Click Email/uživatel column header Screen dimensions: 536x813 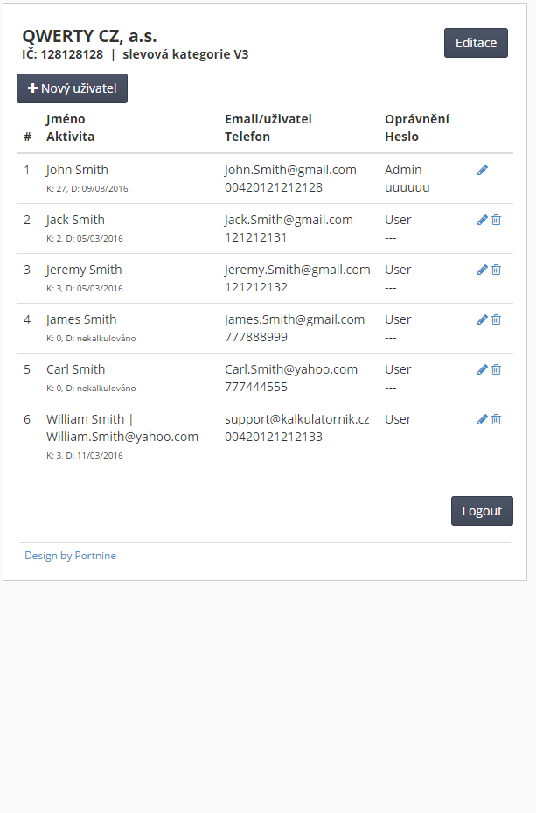click(x=268, y=119)
